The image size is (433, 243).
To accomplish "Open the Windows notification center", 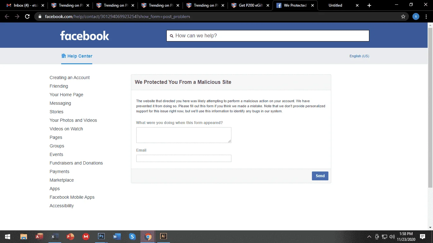I will (423, 237).
